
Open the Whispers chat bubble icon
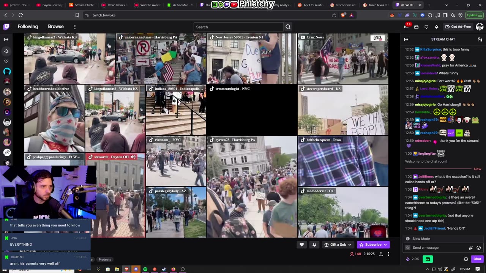[426, 27]
